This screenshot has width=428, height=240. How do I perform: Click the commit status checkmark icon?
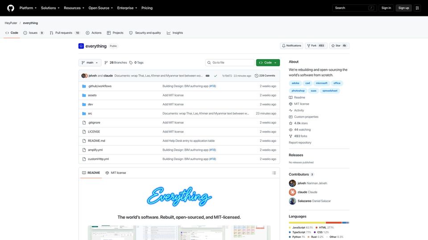tap(215, 76)
